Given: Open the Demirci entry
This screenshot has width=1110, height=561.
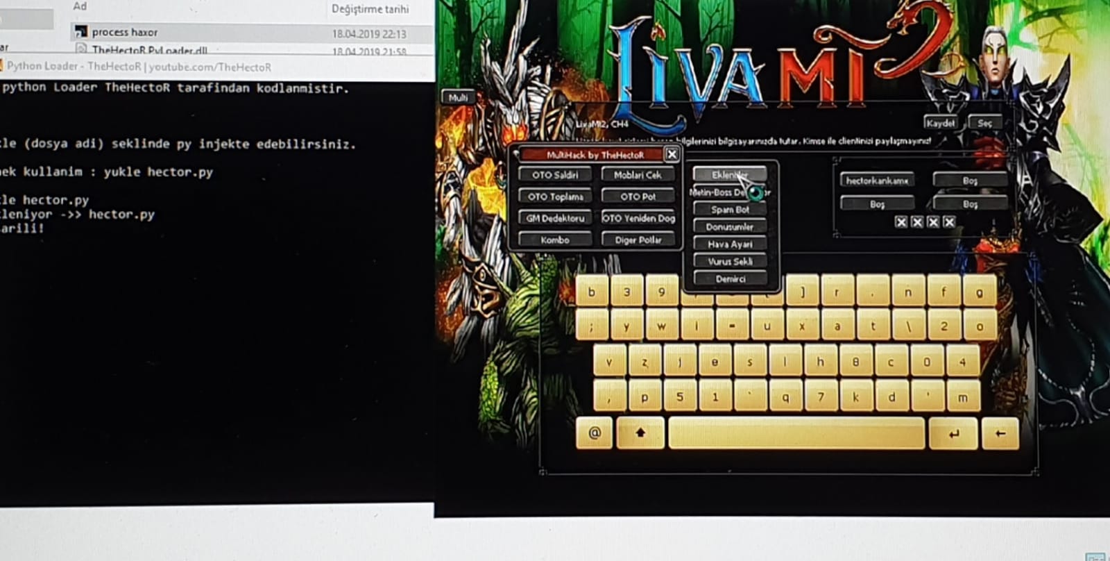Looking at the screenshot, I should tap(730, 278).
